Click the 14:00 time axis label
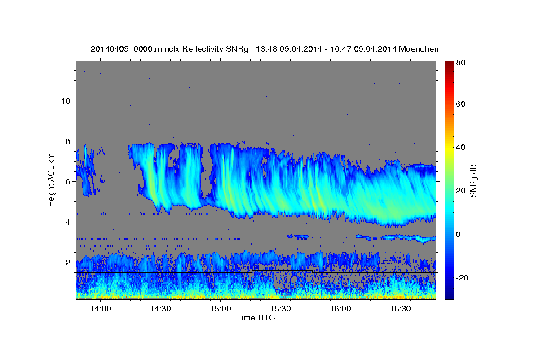The width and height of the screenshot is (539, 359). pyautogui.click(x=100, y=309)
